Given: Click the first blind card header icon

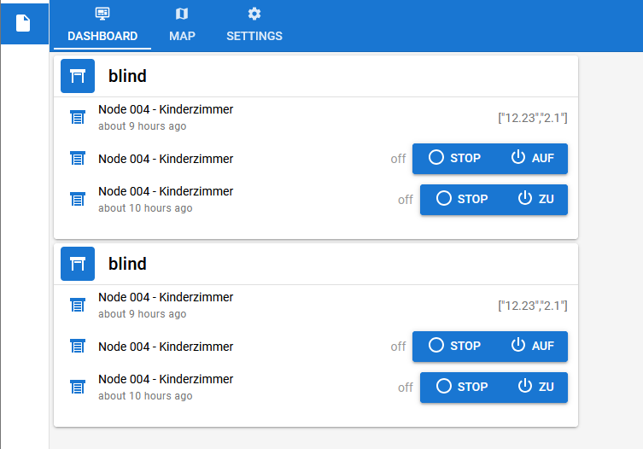Looking at the screenshot, I should tap(78, 76).
